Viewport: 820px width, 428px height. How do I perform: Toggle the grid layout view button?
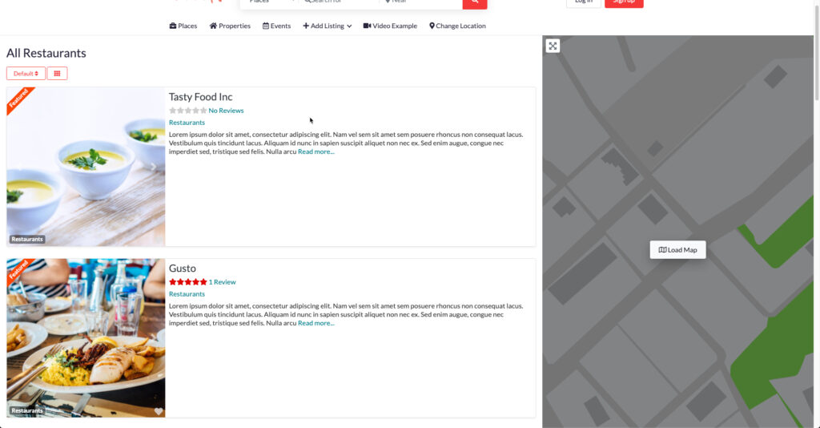pos(57,73)
